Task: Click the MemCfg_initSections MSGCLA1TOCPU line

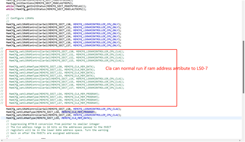Action: [x=39, y=3]
